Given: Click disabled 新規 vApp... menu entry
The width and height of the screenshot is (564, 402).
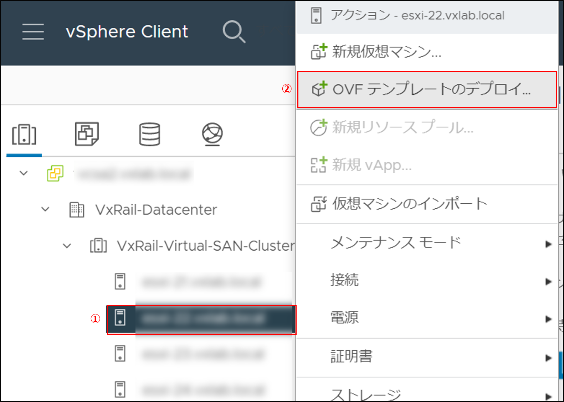Looking at the screenshot, I should (x=427, y=165).
